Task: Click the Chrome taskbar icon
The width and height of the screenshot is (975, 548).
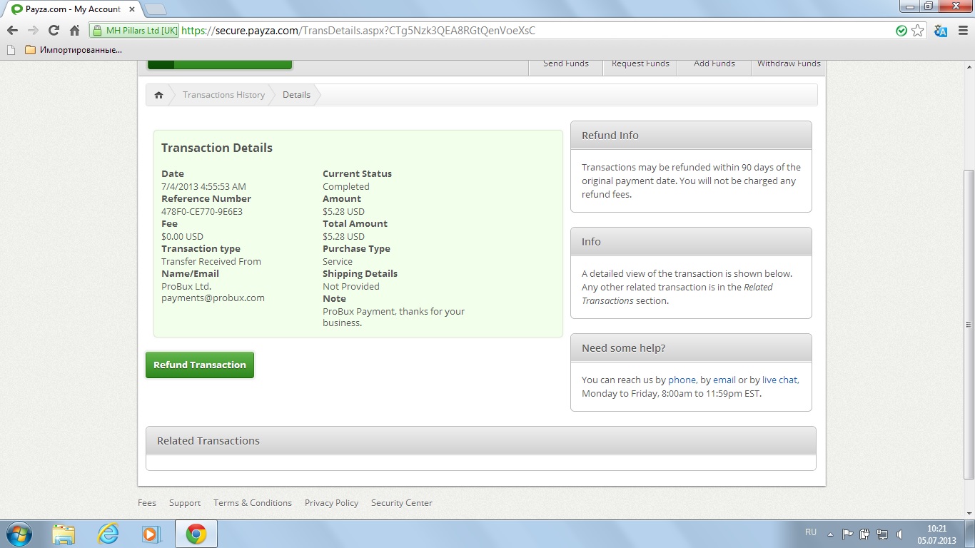Action: 196,534
